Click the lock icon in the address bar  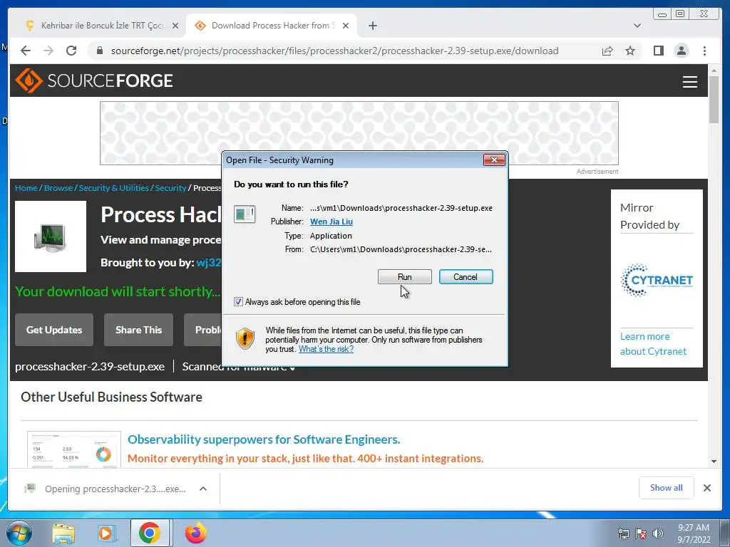[x=99, y=51]
